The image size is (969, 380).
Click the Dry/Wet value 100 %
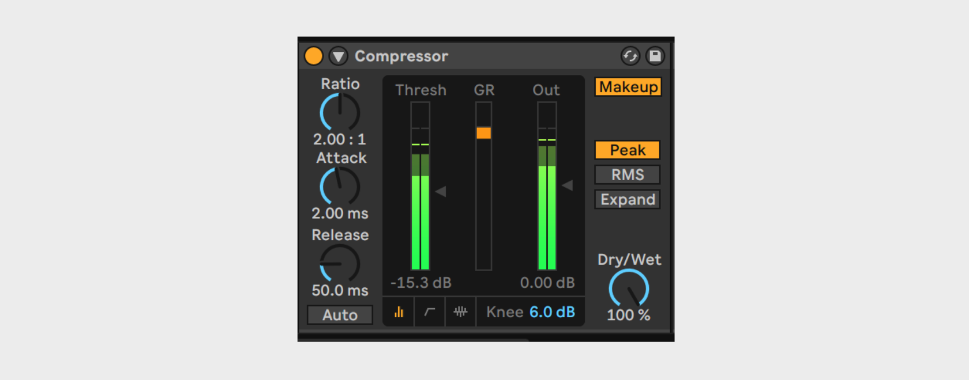tap(629, 315)
